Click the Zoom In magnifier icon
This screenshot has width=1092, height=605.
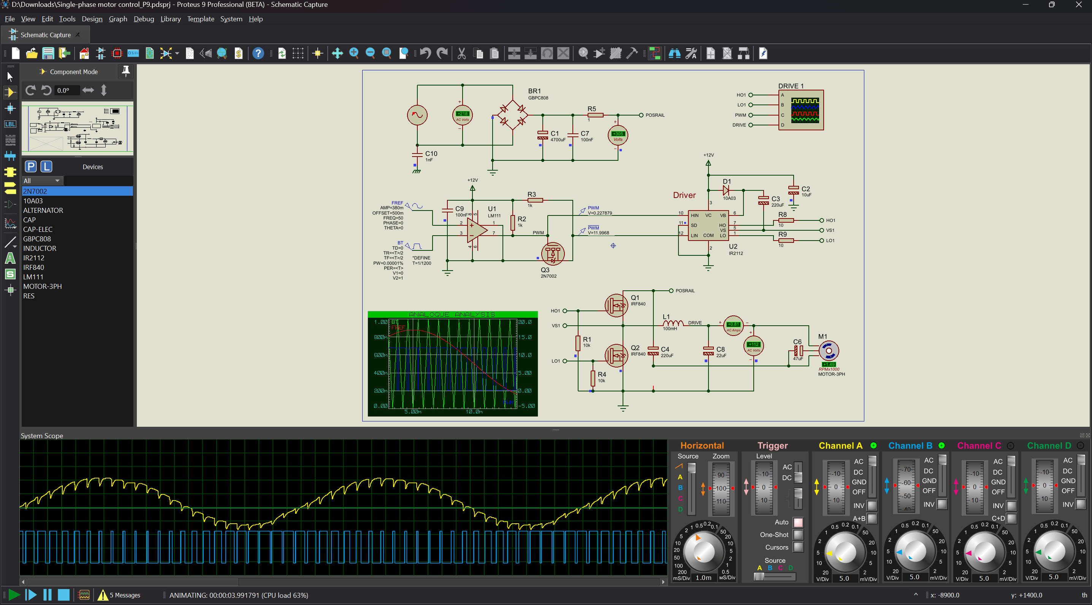point(353,54)
